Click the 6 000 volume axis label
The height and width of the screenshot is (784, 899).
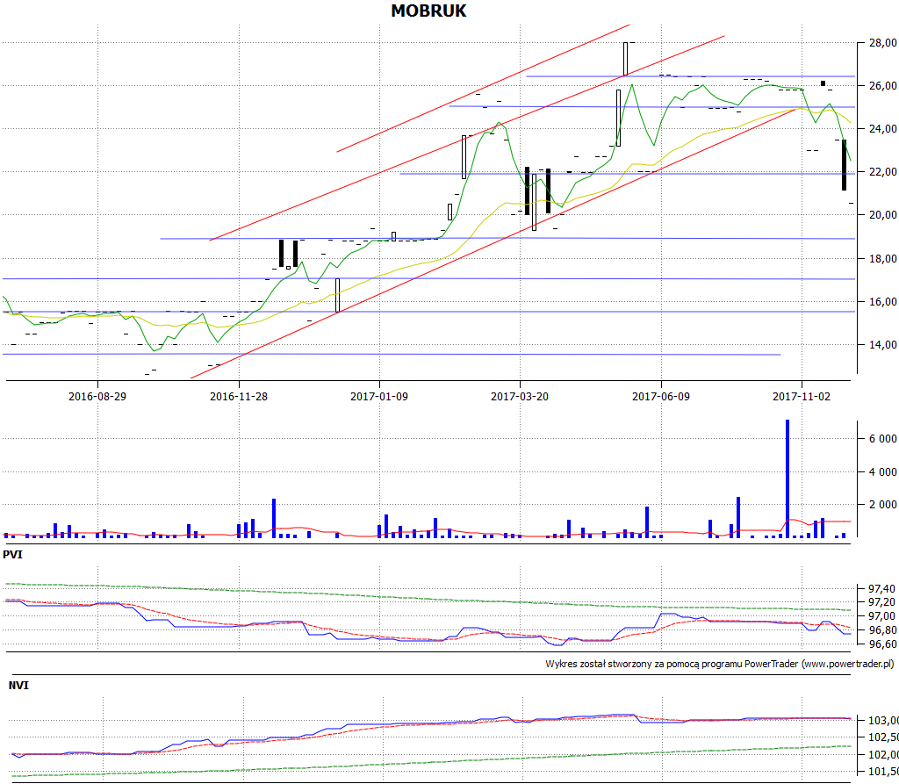pyautogui.click(x=883, y=439)
